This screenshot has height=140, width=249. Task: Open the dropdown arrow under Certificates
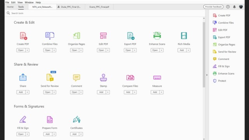(x=81, y=134)
